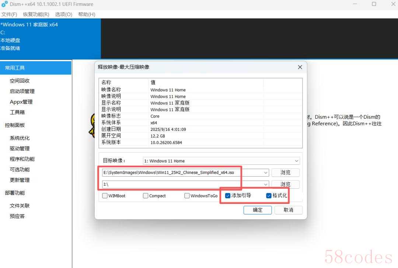Screen dimensions: 398x268
Task: Tick the Compact checkbox
Action: point(146,196)
